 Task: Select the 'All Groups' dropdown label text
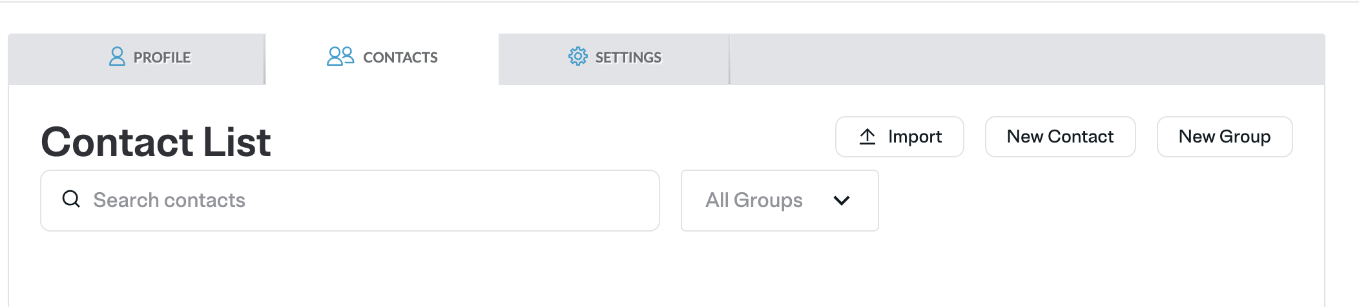pos(754,201)
